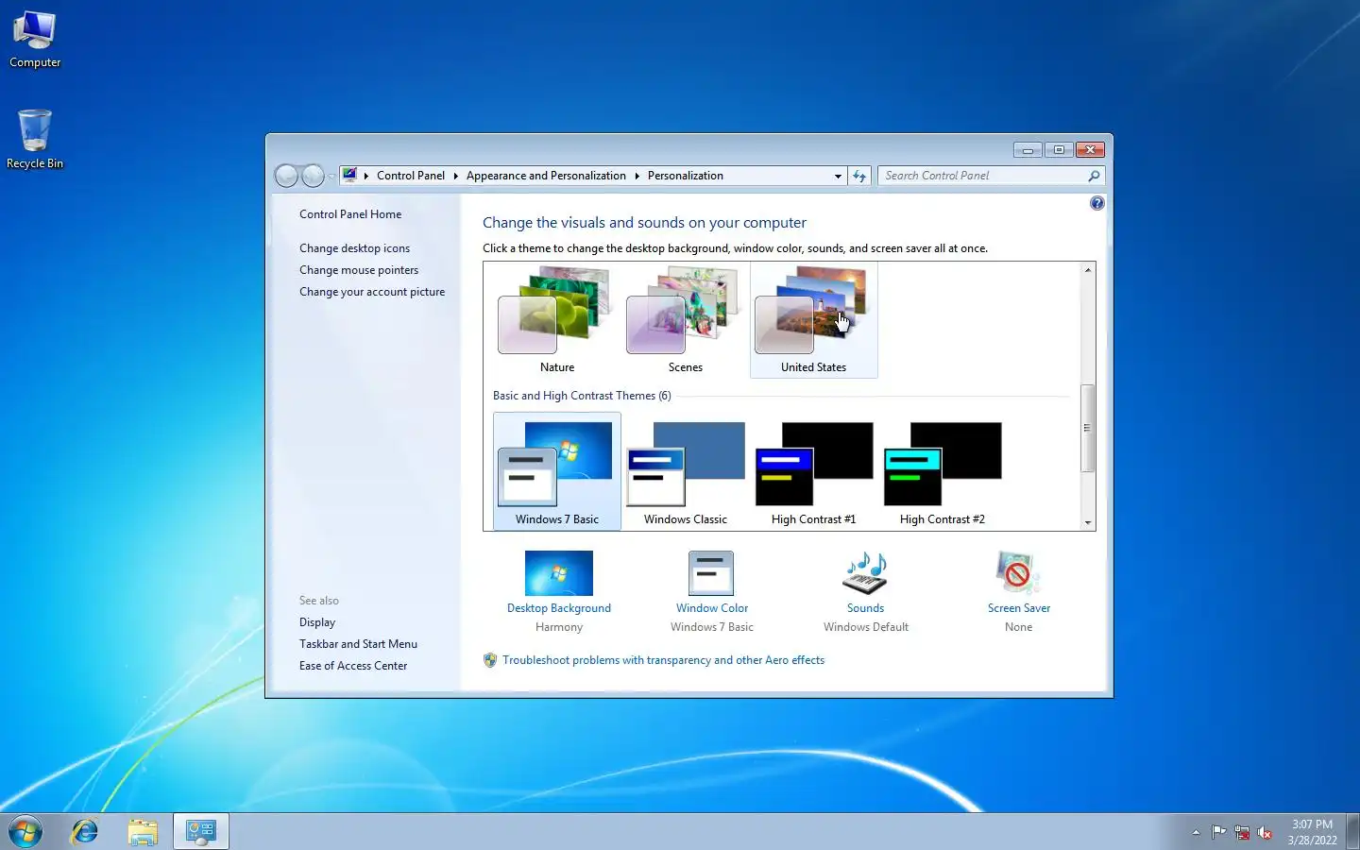Open Windows Explorer from taskbar
1360x850 pixels.
(x=143, y=831)
